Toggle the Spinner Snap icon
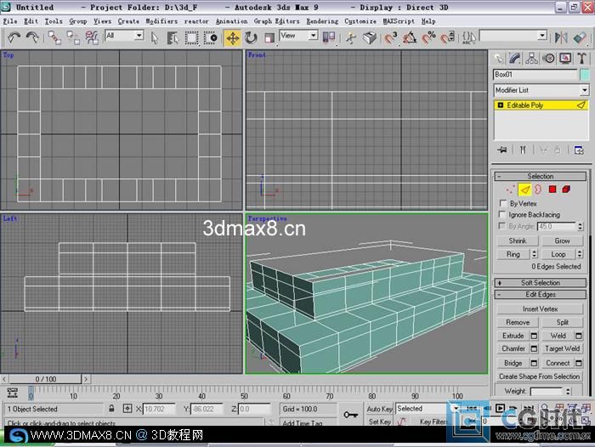Image resolution: width=595 pixels, height=447 pixels. pyautogui.click(x=447, y=37)
